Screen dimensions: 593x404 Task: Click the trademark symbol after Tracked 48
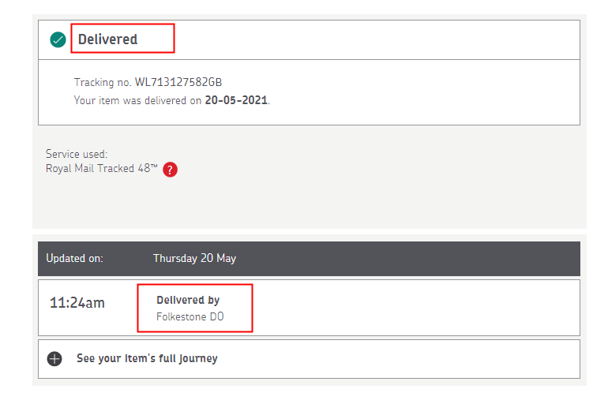(155, 166)
